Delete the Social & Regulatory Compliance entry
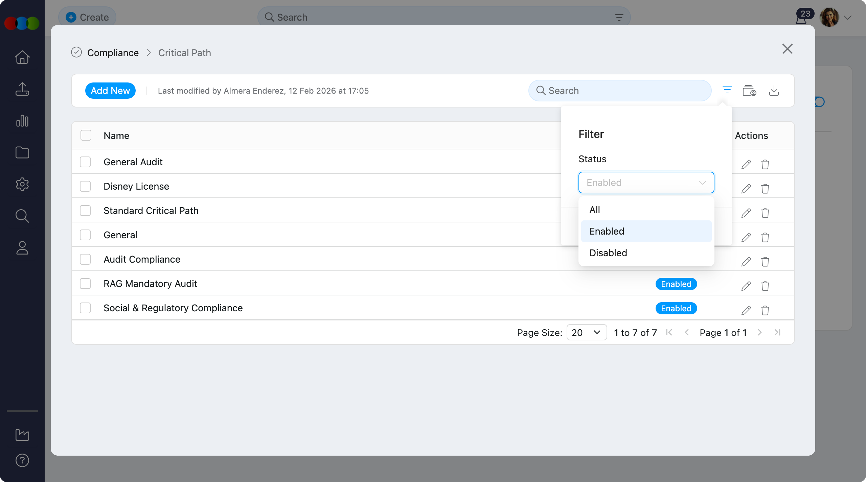Screen dimensions: 866x482 [765, 310]
